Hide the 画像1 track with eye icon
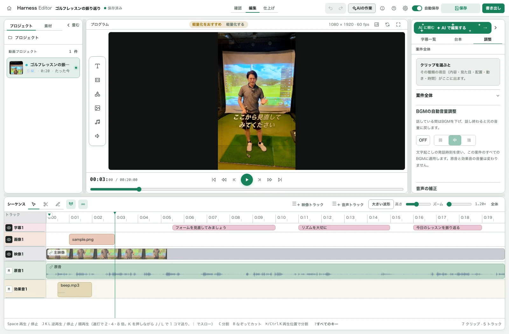This screenshot has width=509, height=334. 9,240
